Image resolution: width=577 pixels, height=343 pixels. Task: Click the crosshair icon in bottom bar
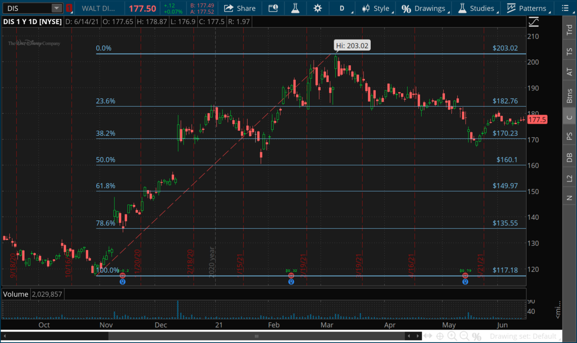pos(439,336)
